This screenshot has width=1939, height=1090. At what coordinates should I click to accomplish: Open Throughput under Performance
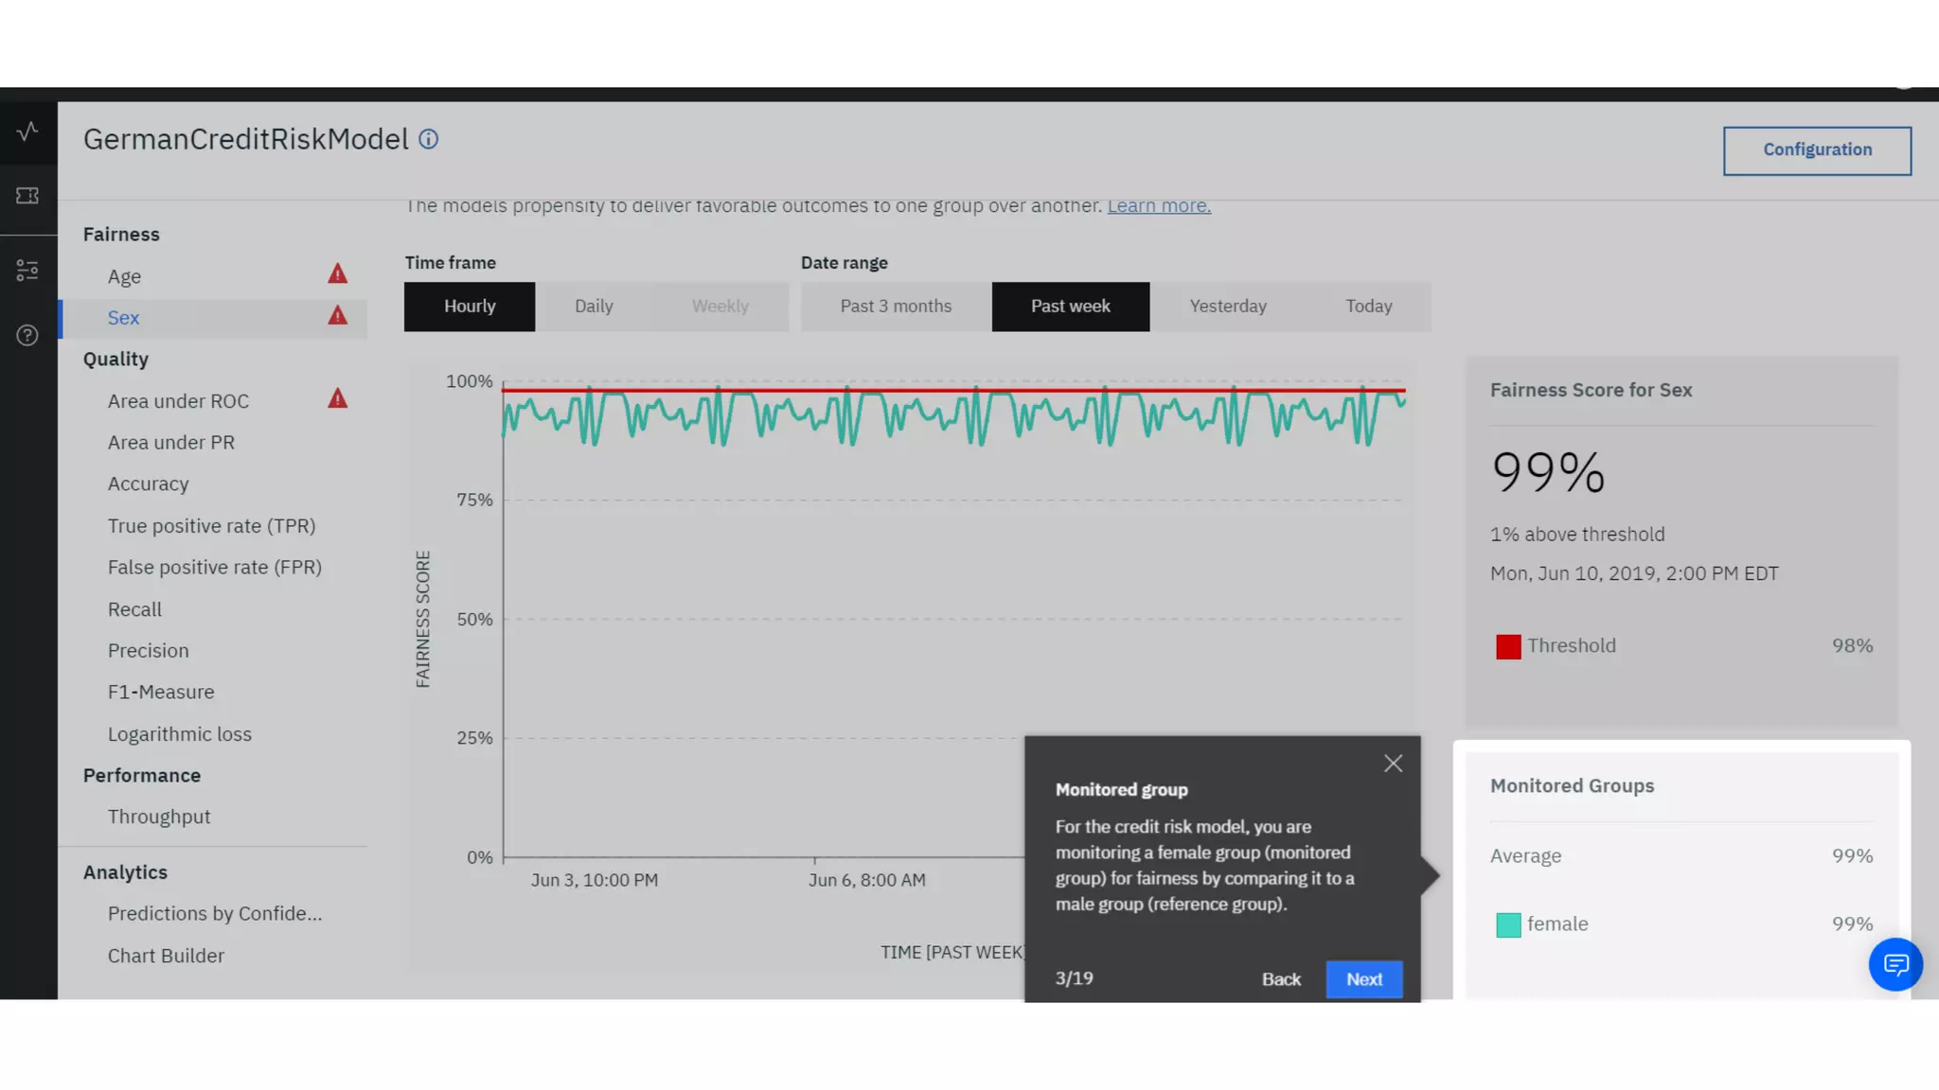pyautogui.click(x=159, y=817)
